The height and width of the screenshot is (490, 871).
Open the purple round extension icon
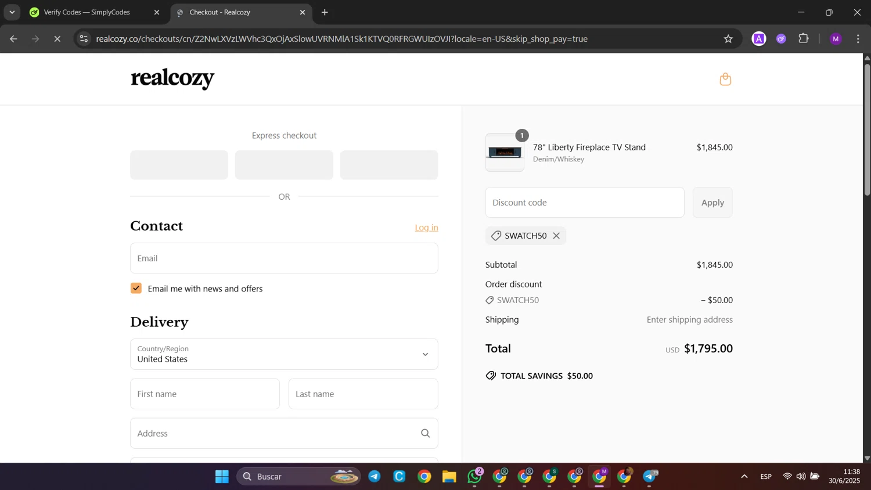point(781,39)
